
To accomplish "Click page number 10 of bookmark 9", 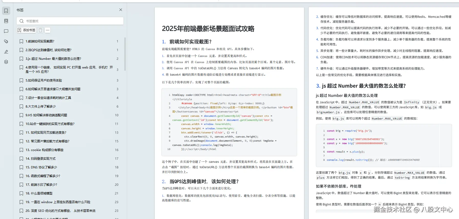I will click(117, 115).
